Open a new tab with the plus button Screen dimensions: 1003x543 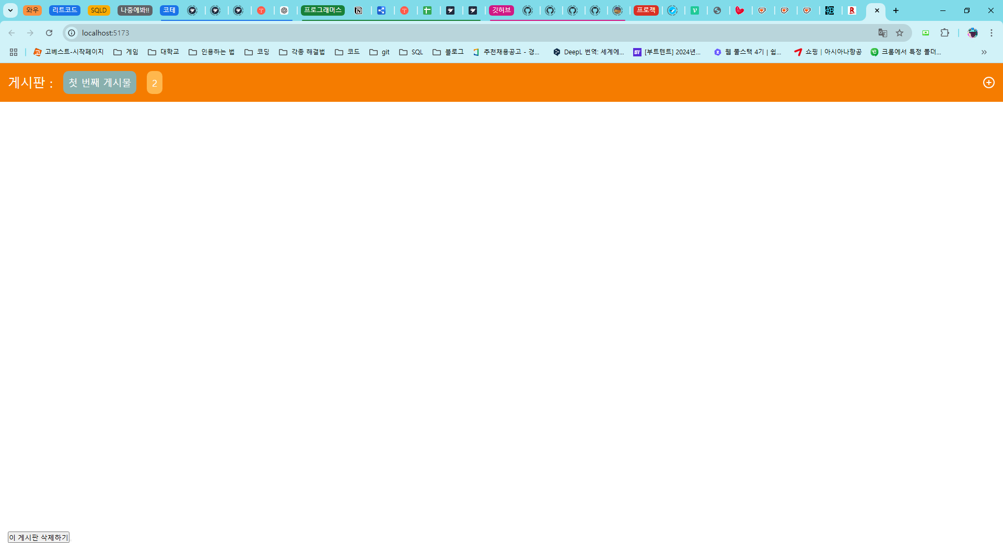(896, 10)
